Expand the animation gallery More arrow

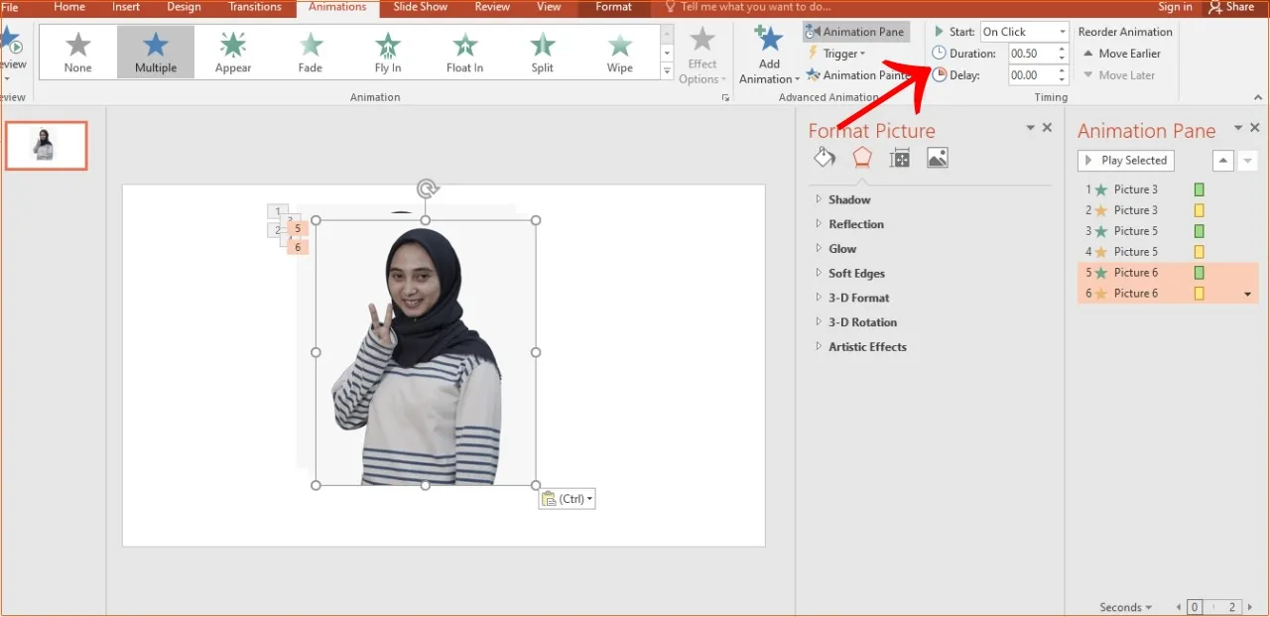click(x=667, y=71)
